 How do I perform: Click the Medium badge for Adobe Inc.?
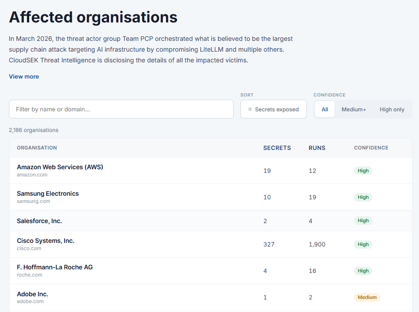(367, 297)
